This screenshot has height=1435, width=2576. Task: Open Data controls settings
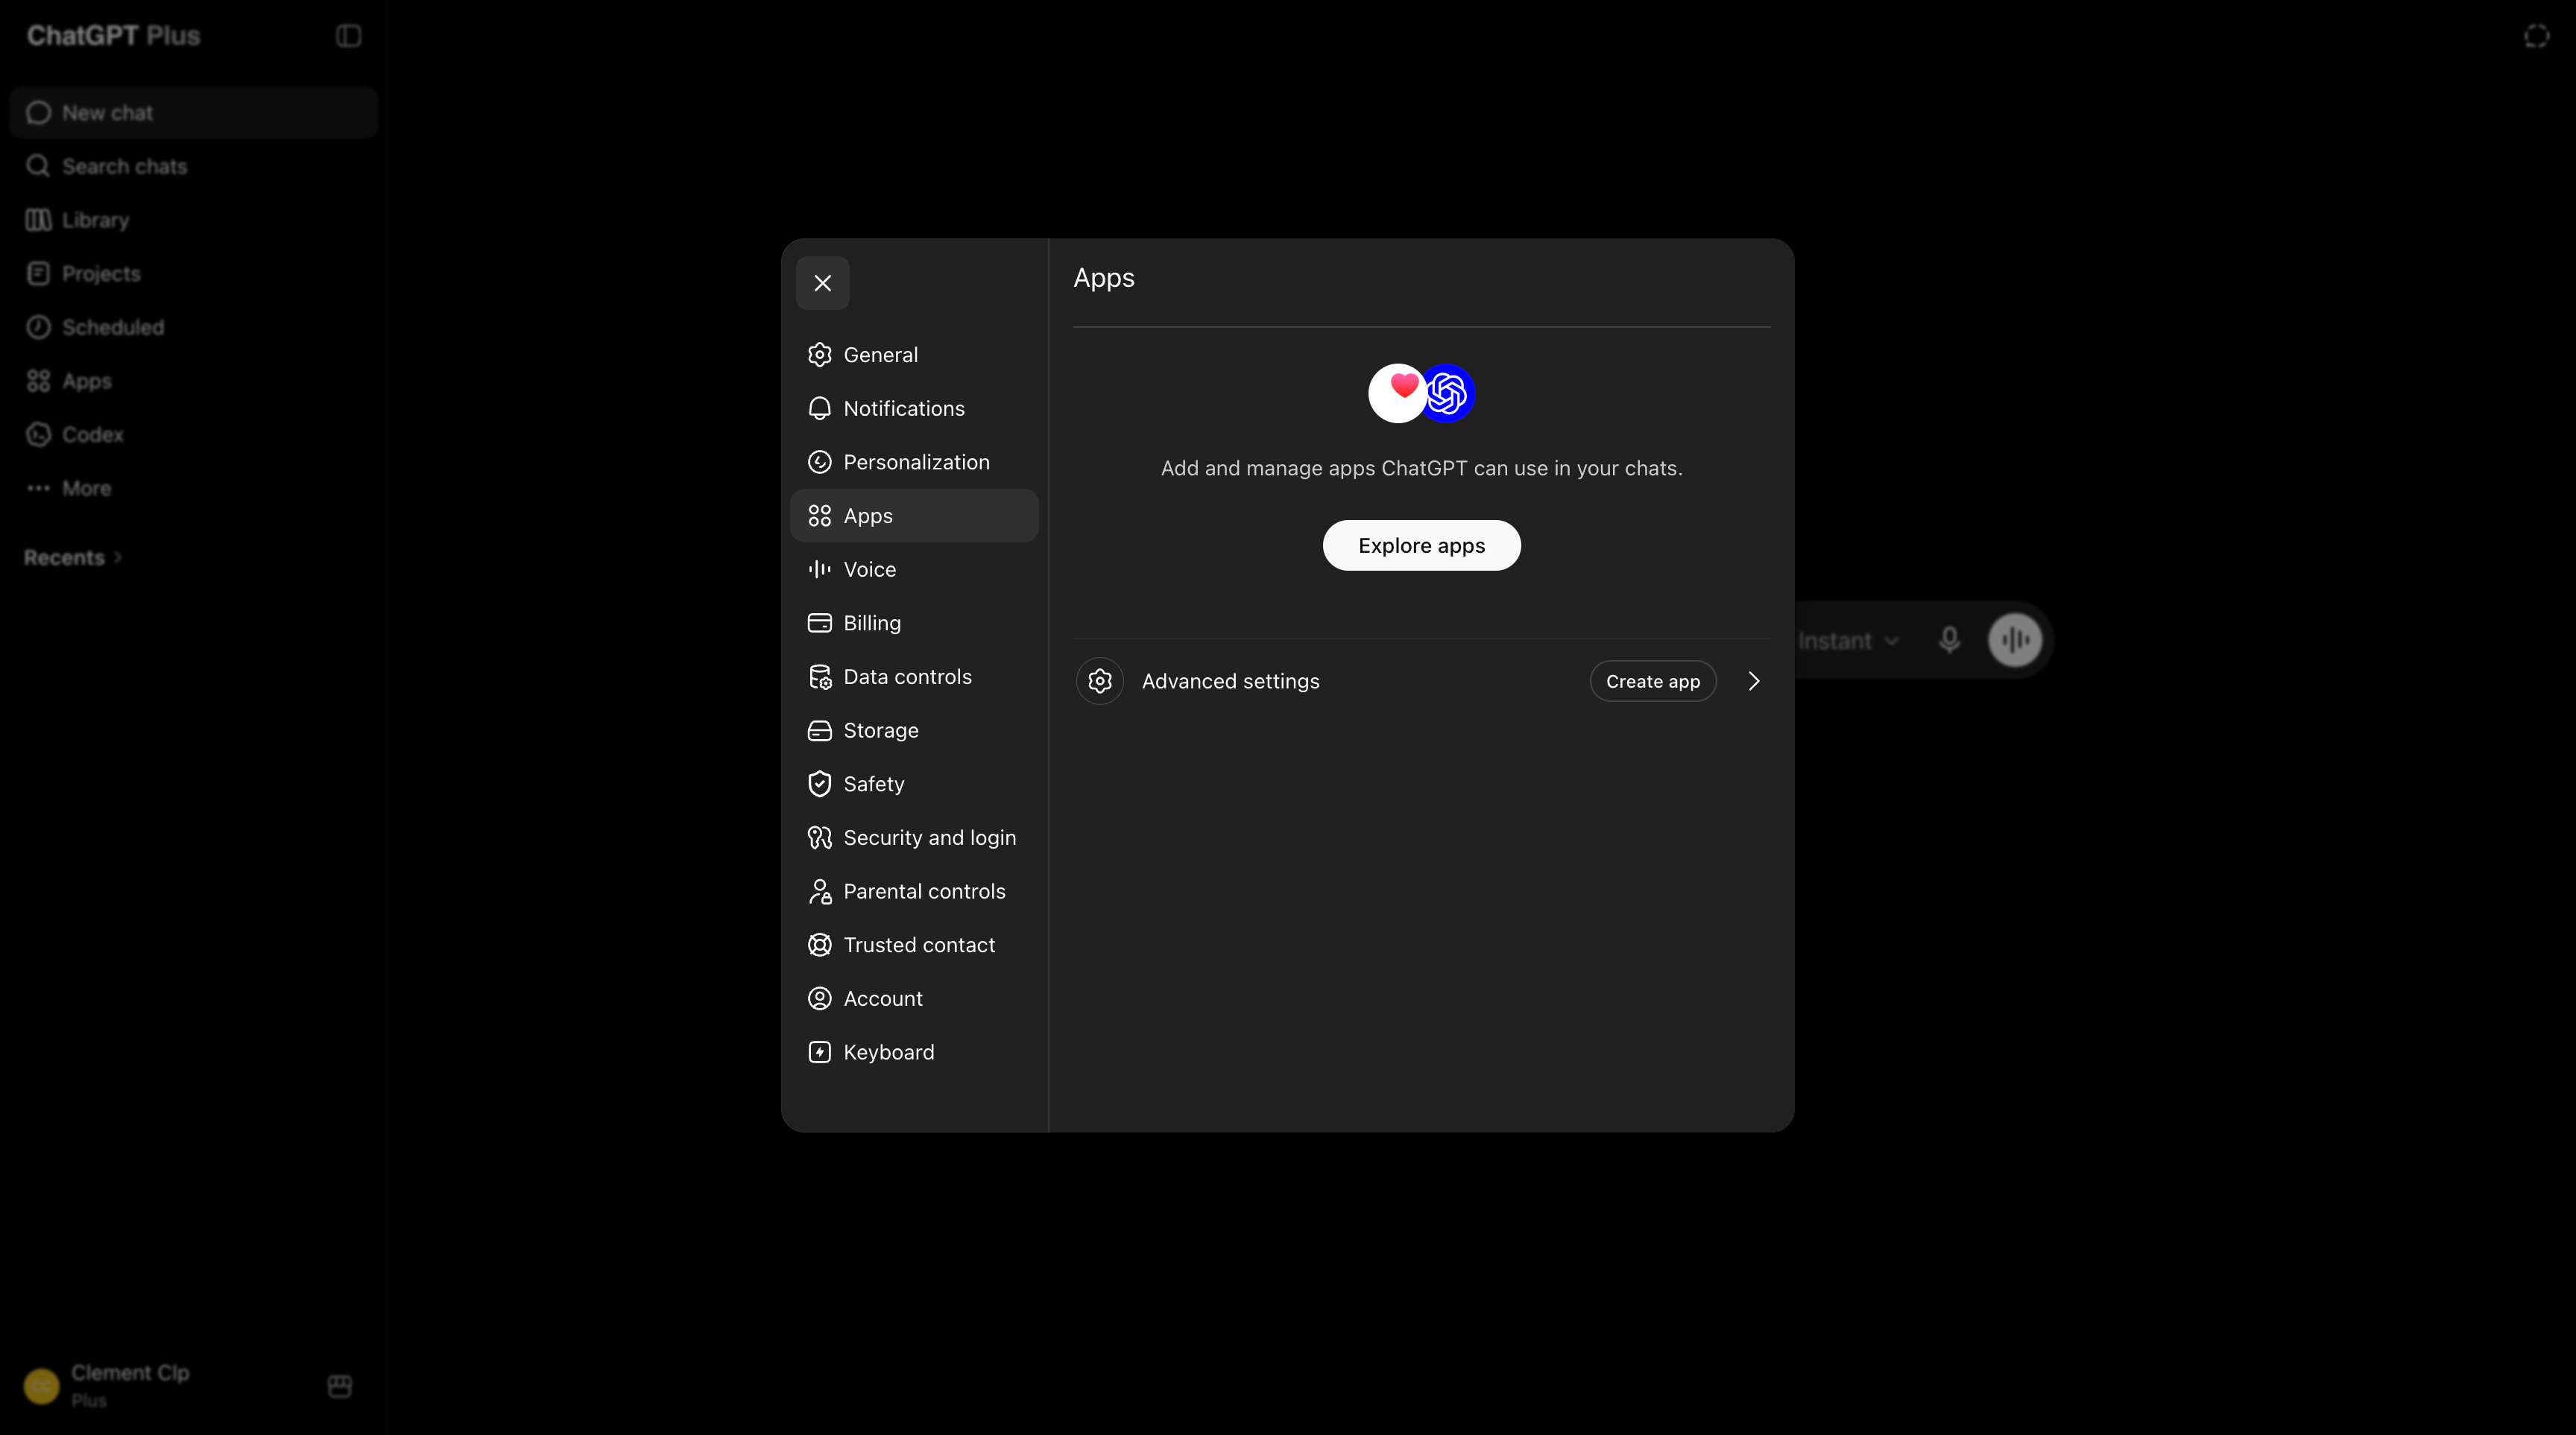[914, 677]
